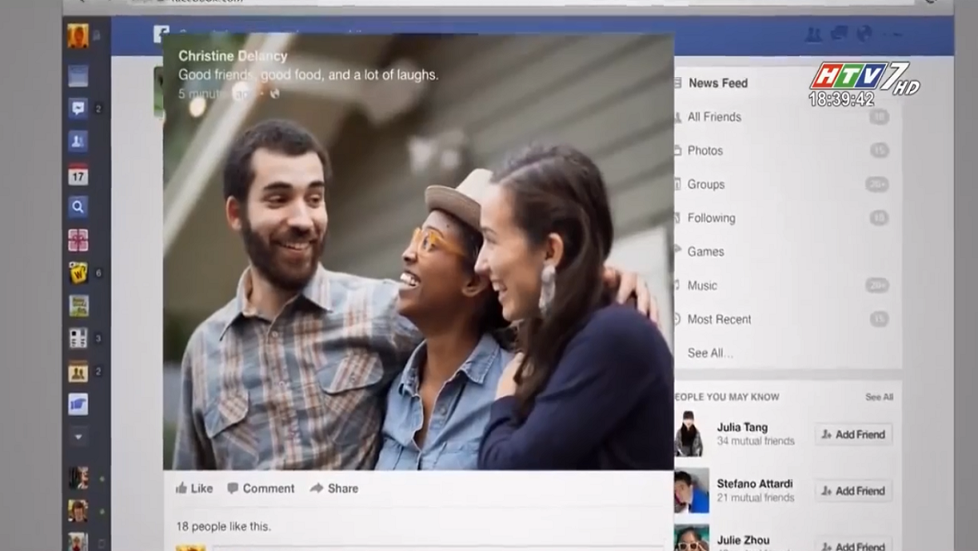Open Julia Tang's profile name
The height and width of the screenshot is (551, 978).
coord(743,428)
